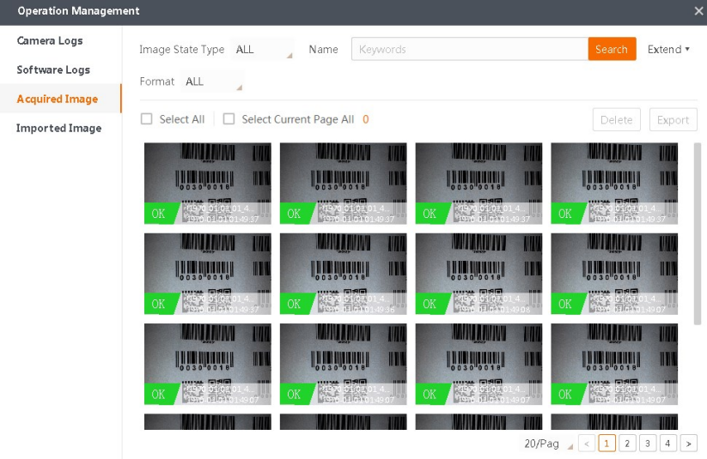
Task: Go to page 3
Action: (x=648, y=444)
